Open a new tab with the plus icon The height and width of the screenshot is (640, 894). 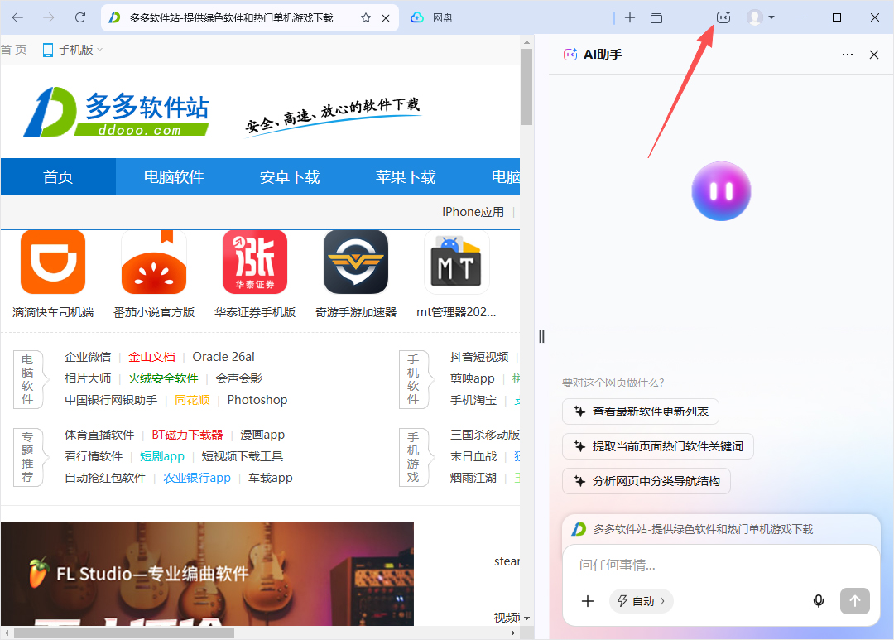(630, 17)
